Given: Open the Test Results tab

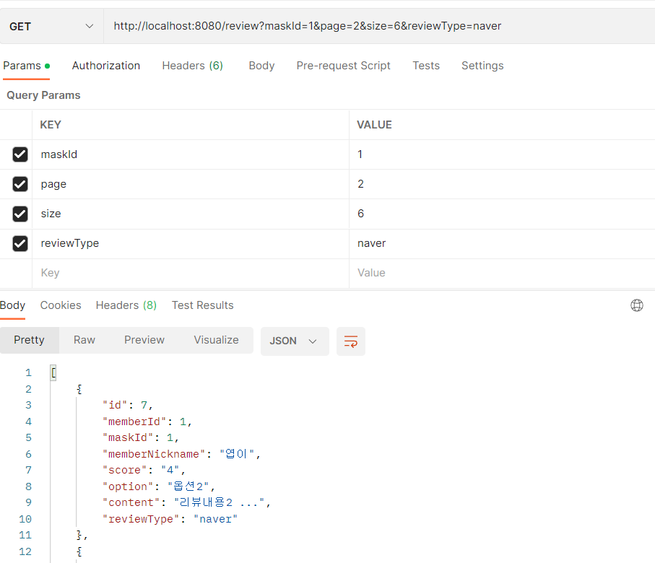Looking at the screenshot, I should point(203,305).
